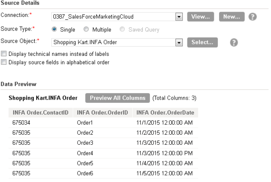
Task: Click the New... connection button
Action: (232, 17)
